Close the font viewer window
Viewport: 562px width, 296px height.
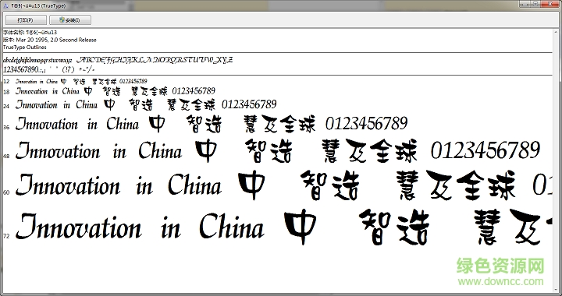coord(550,4)
